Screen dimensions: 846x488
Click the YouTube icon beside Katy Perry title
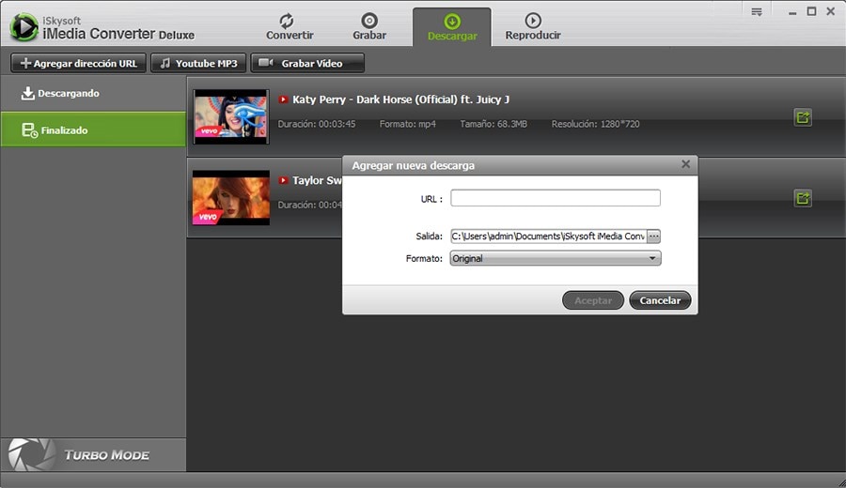click(x=283, y=99)
